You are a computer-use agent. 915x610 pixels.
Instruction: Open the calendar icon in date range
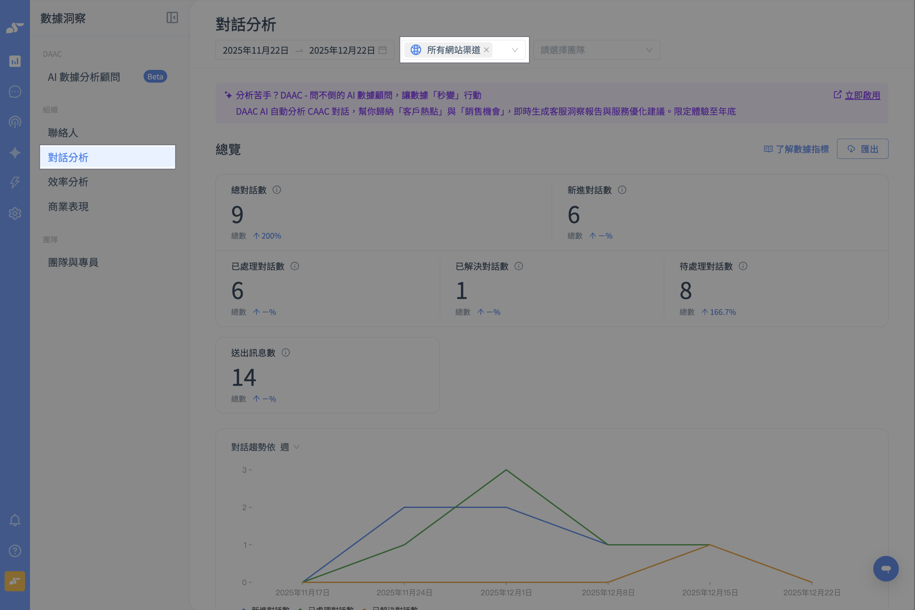point(382,50)
